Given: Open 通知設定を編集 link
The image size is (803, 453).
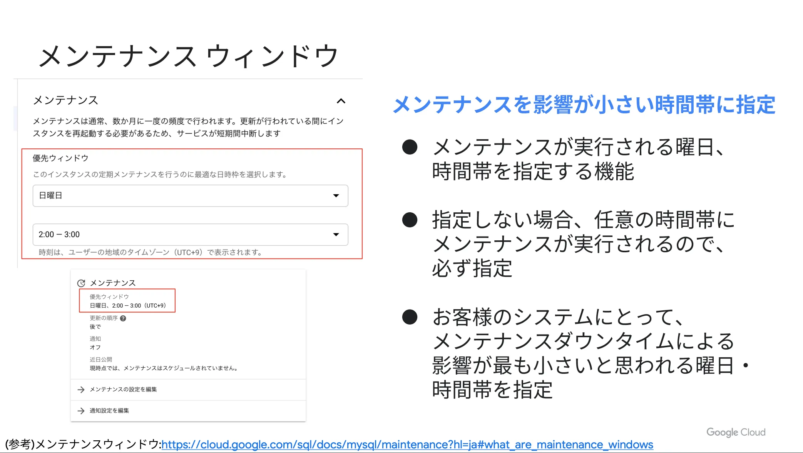Looking at the screenshot, I should (x=109, y=411).
